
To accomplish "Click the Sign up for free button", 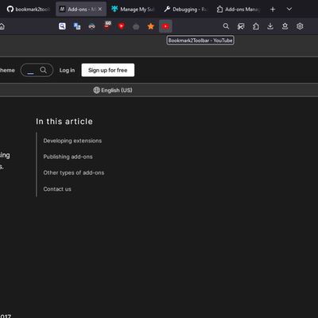I will point(108,70).
